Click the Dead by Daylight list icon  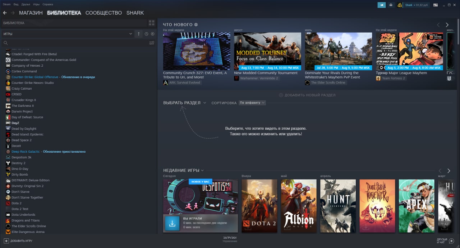click(8, 129)
